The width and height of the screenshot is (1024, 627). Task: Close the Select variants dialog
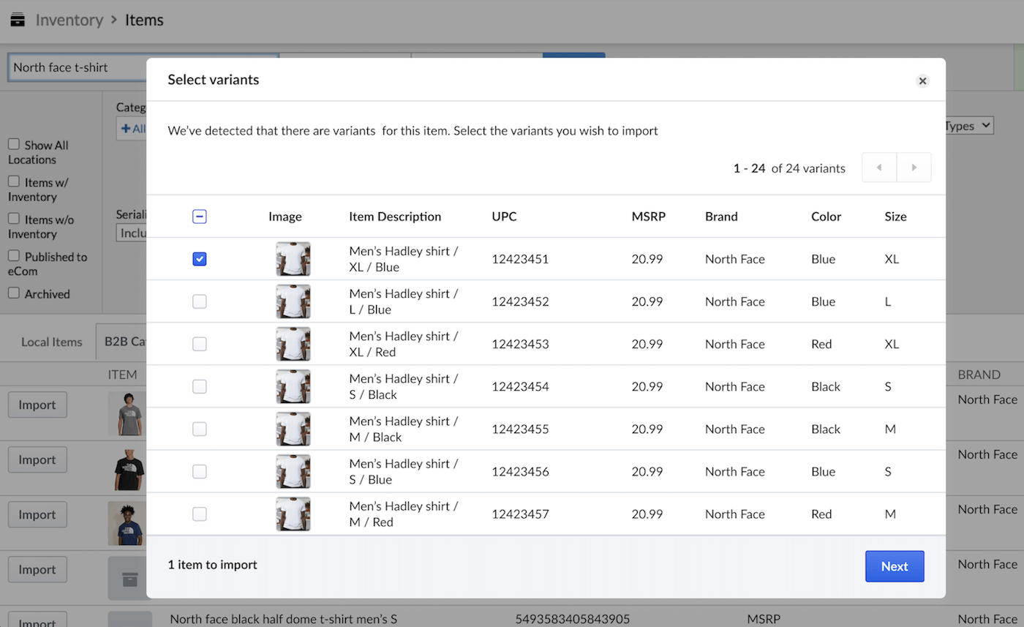pyautogui.click(x=922, y=81)
